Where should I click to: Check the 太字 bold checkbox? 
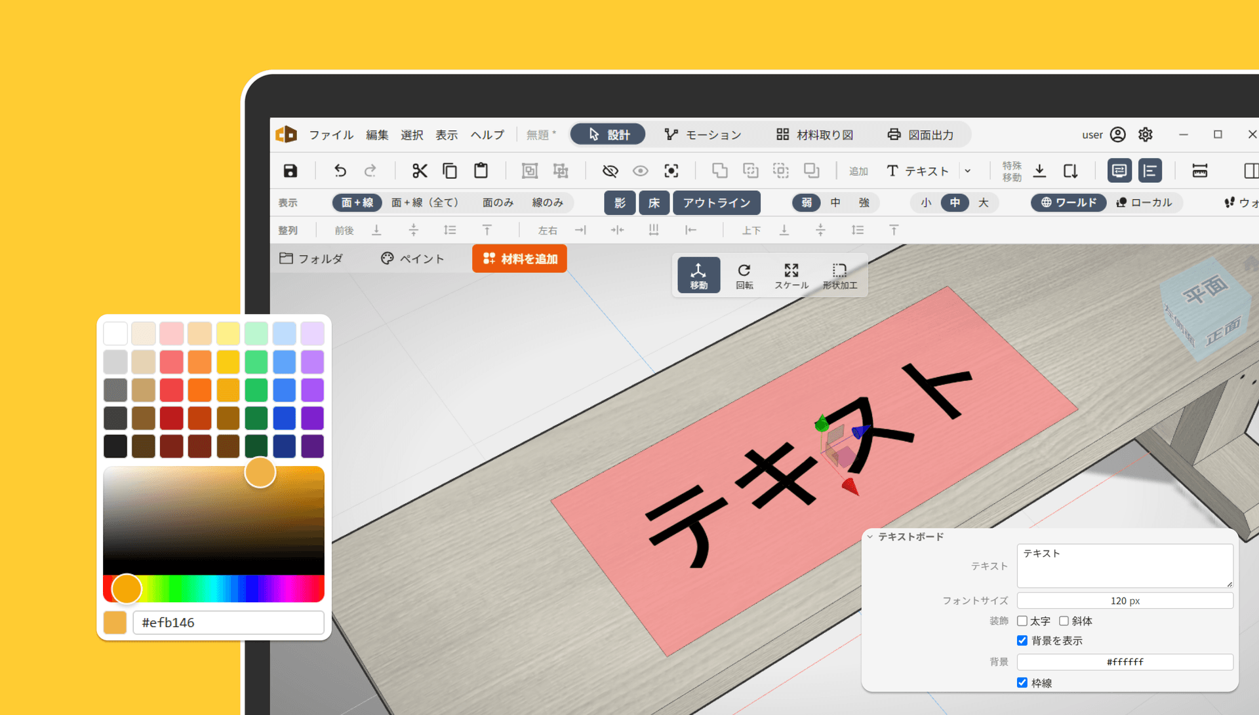[x=1022, y=621]
